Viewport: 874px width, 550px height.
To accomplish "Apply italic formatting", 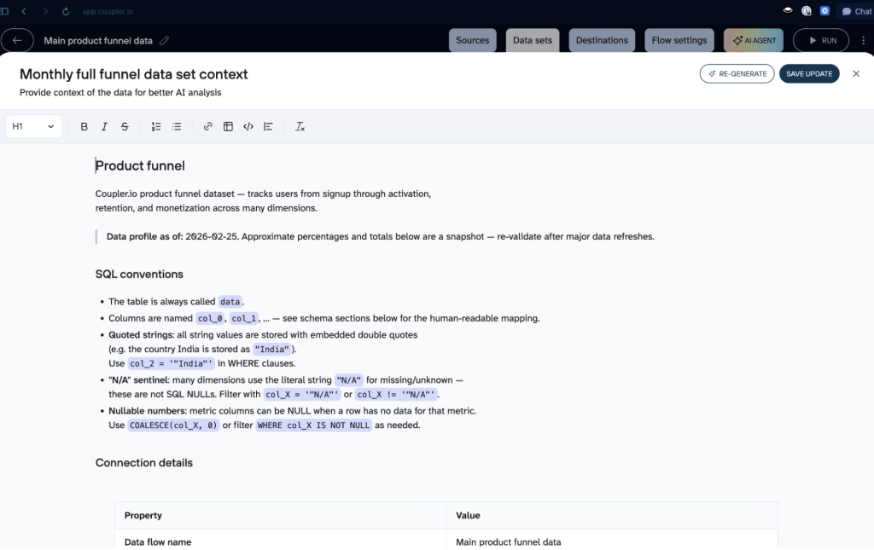I will point(104,126).
